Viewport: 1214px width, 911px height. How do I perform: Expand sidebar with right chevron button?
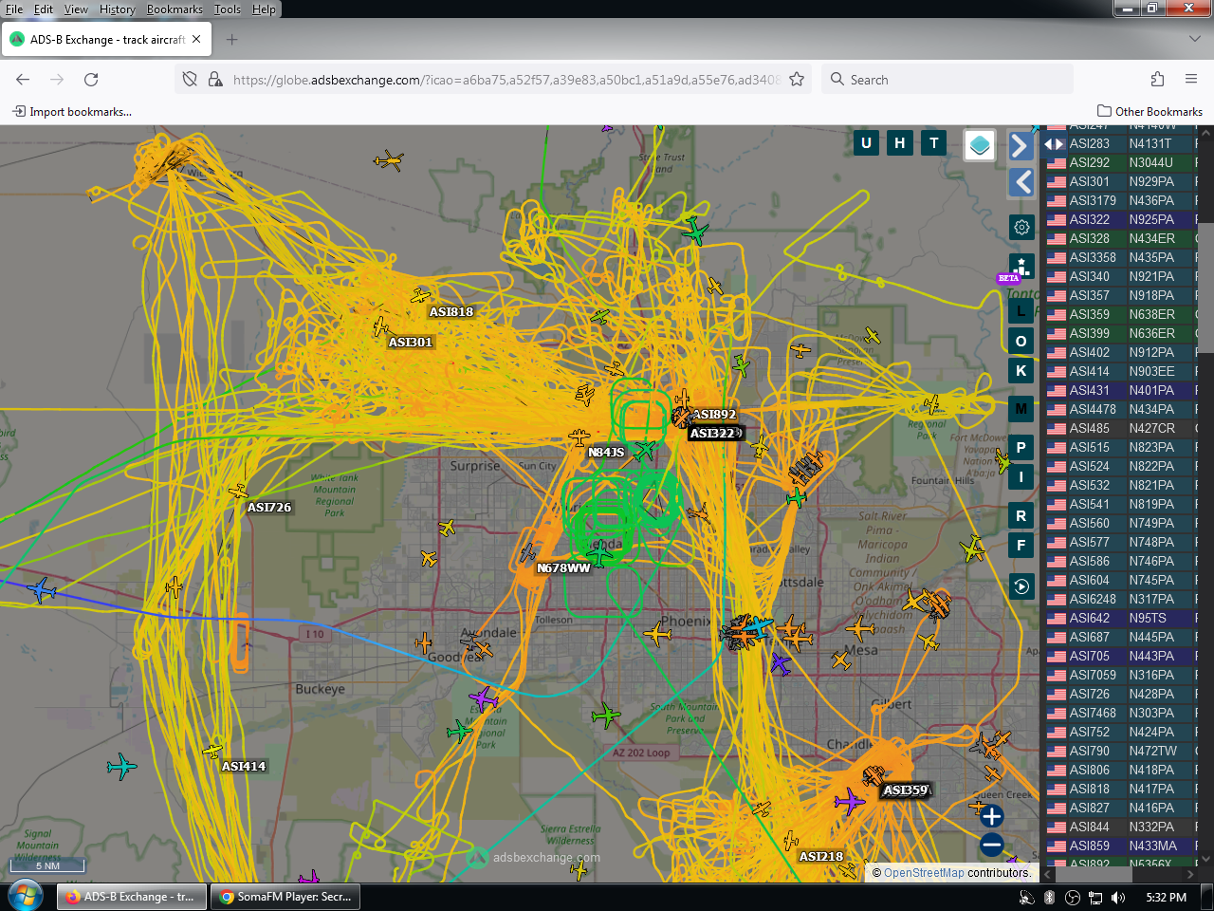click(x=1021, y=145)
